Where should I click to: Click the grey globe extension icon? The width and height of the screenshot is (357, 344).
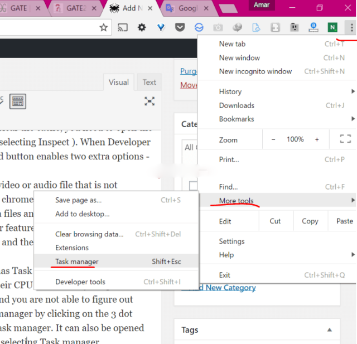237,27
